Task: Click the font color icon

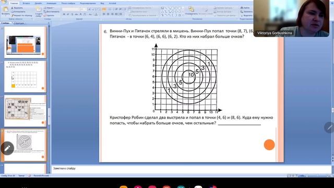Action: [x=96, y=14]
